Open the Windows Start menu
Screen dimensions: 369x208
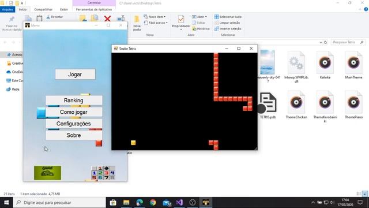pos(6,203)
